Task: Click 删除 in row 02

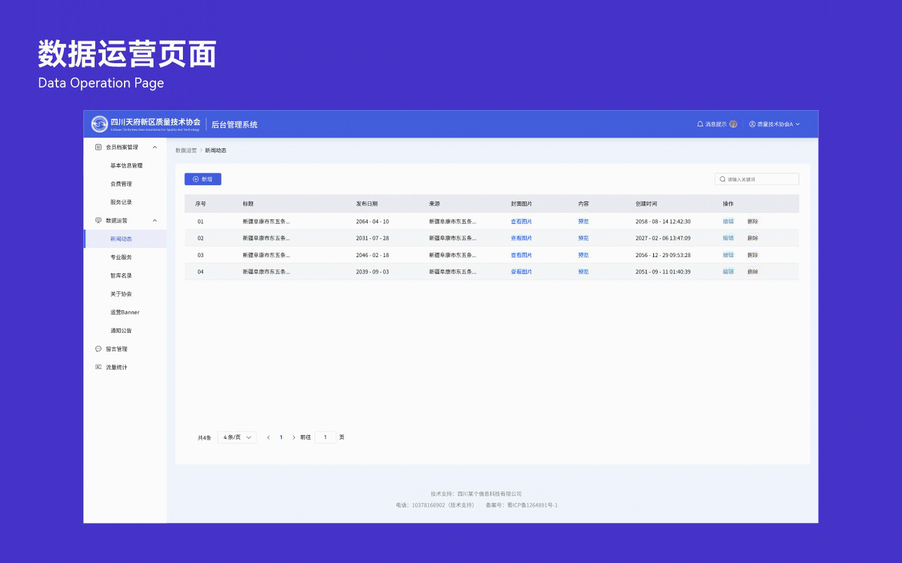Action: pyautogui.click(x=753, y=238)
